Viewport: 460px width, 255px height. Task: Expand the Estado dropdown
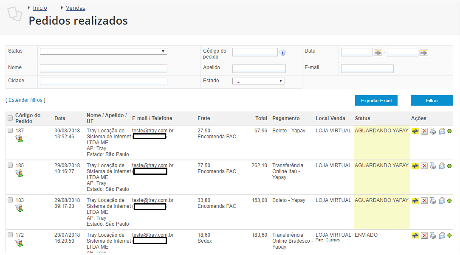[258, 81]
